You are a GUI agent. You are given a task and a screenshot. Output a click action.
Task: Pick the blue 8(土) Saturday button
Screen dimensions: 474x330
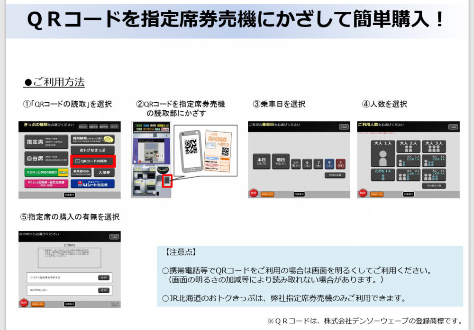tap(329, 164)
